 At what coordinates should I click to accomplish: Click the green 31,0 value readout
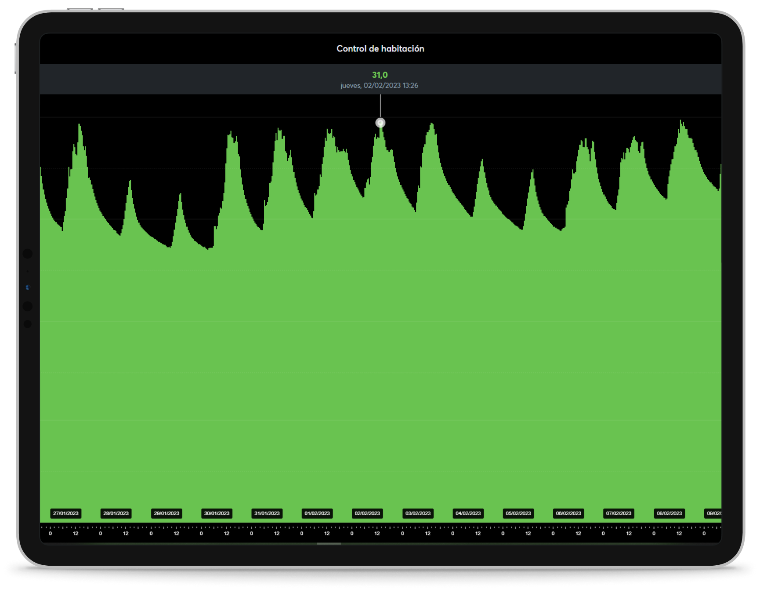pyautogui.click(x=380, y=75)
